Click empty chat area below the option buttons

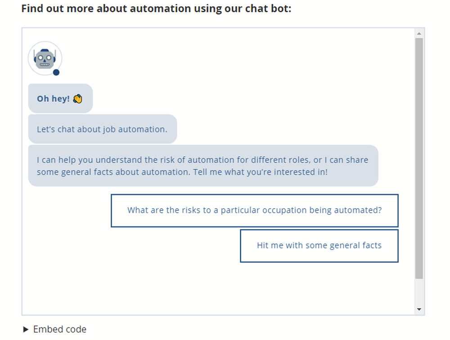216,288
